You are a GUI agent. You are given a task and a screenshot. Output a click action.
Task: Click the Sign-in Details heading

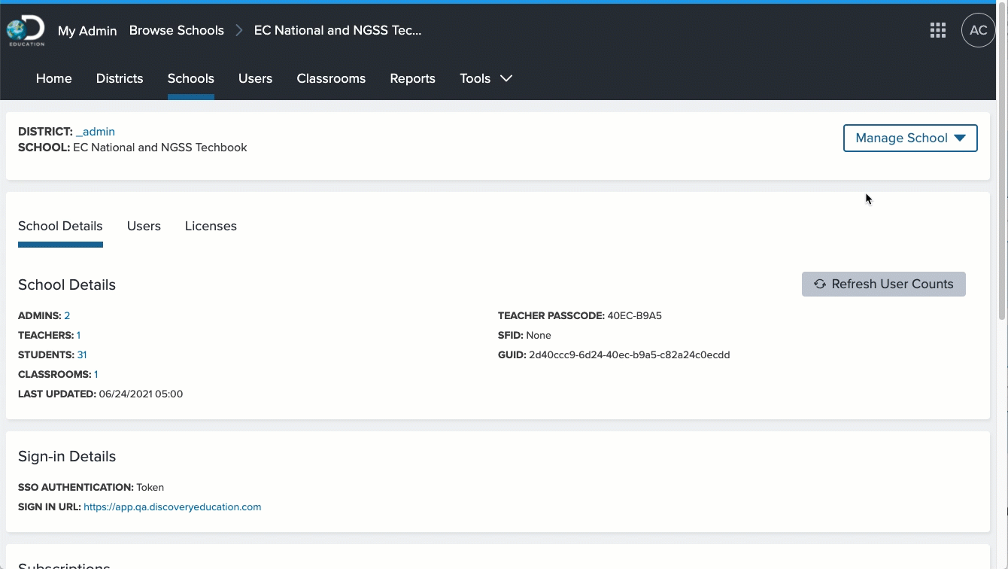pos(67,456)
